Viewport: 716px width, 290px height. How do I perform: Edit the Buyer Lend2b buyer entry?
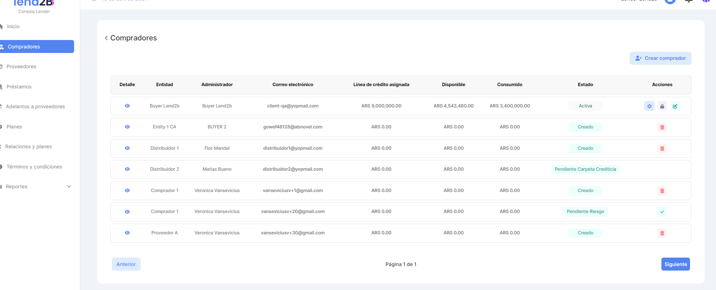[x=675, y=106]
